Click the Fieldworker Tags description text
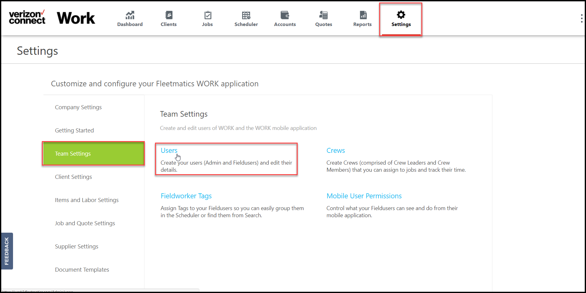This screenshot has height=293, width=586. pyautogui.click(x=232, y=212)
